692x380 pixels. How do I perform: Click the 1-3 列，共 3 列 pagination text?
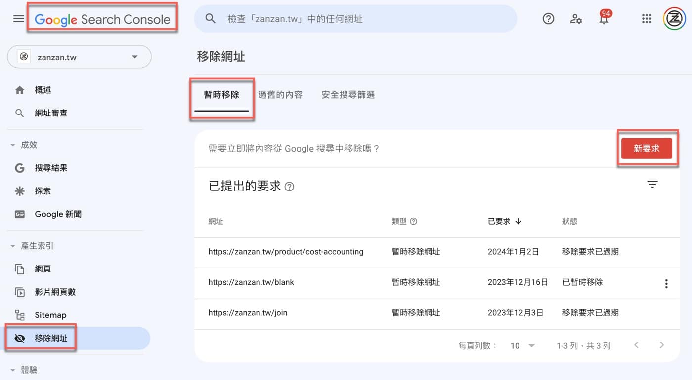click(584, 346)
